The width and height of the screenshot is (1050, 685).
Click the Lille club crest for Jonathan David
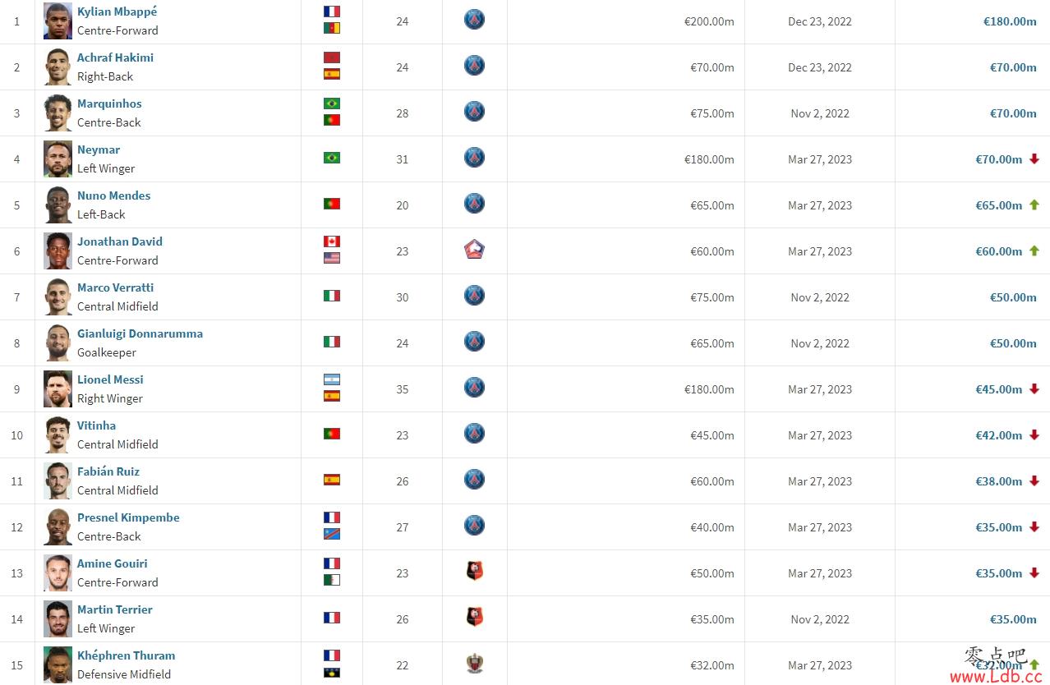click(474, 251)
